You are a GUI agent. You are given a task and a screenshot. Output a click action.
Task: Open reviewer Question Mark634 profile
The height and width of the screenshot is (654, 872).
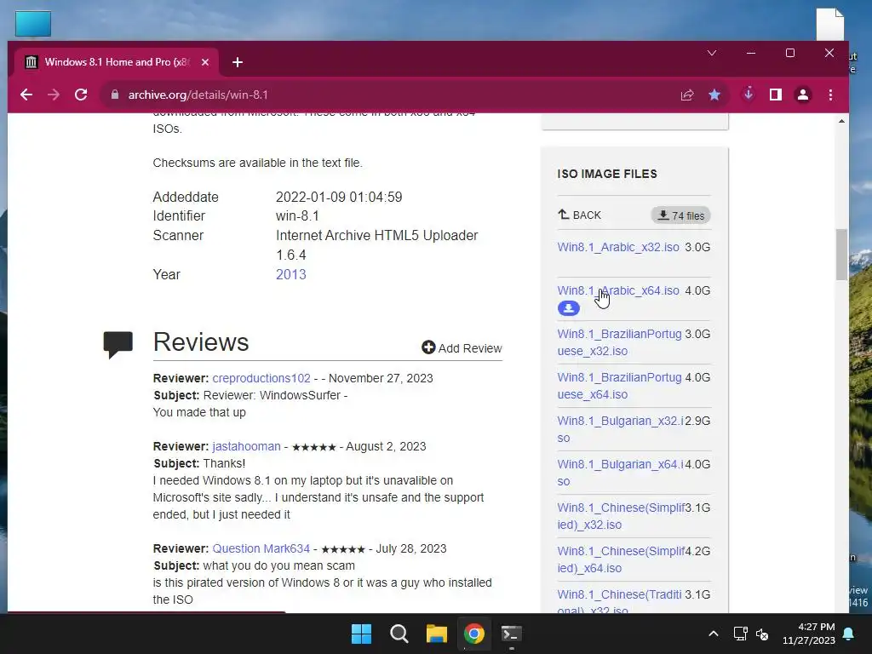coord(261,548)
